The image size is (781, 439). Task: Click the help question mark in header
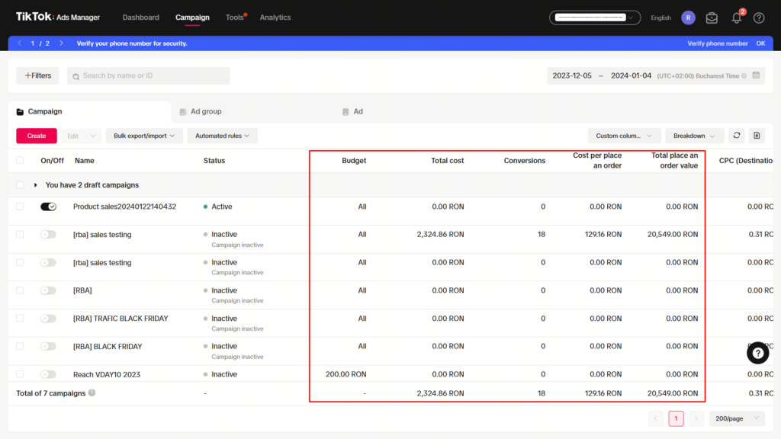point(759,18)
